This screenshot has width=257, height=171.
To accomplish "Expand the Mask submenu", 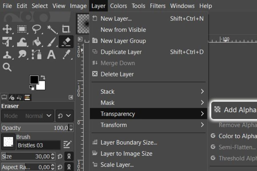I will 148,103.
